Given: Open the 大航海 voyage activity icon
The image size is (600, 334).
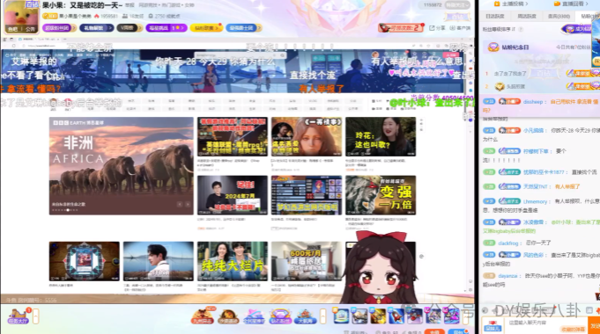Looking at the screenshot, I should (x=306, y=316).
